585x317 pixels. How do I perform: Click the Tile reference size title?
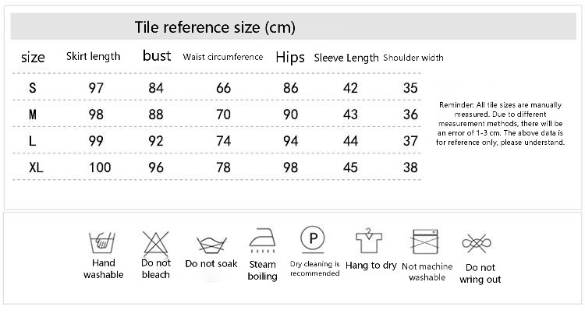[x=214, y=29]
